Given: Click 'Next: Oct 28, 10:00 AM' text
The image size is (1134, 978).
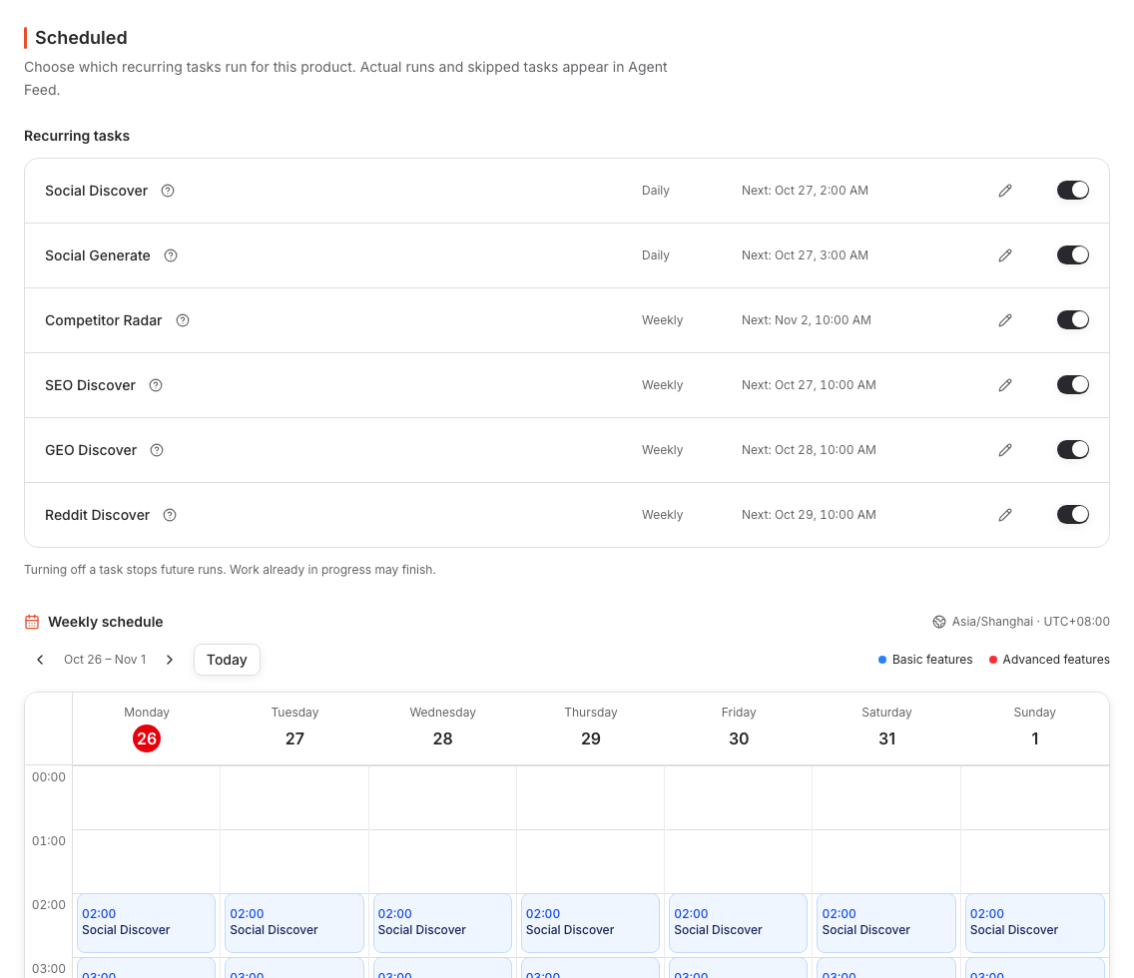Looking at the screenshot, I should tap(809, 450).
